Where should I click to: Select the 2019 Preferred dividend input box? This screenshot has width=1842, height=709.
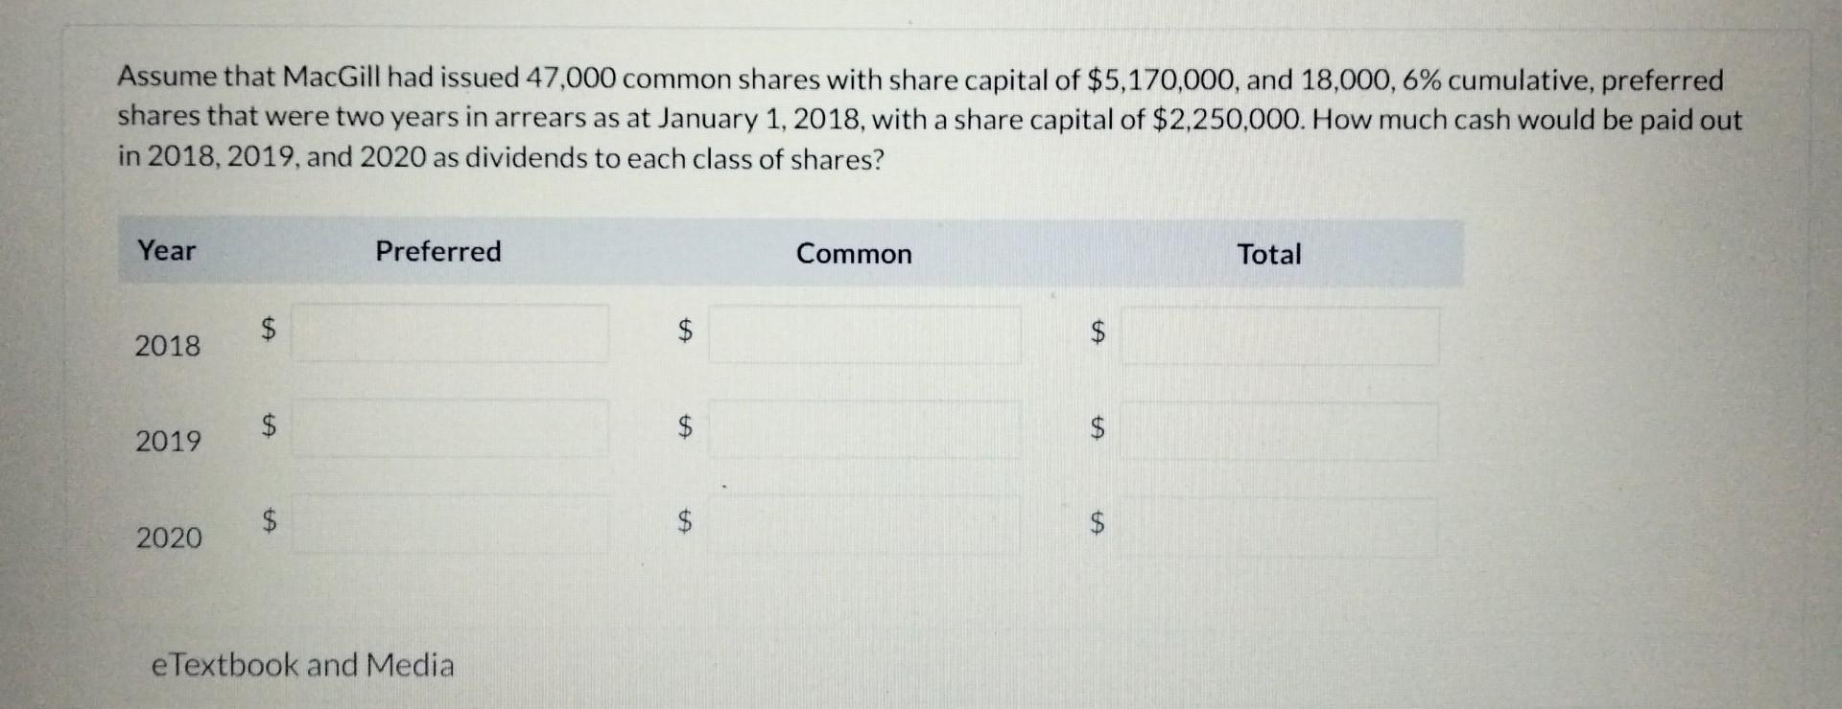click(x=450, y=427)
